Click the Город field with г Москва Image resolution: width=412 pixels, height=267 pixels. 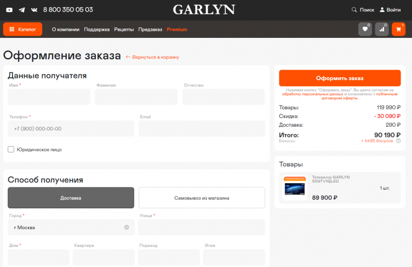pyautogui.click(x=71, y=228)
